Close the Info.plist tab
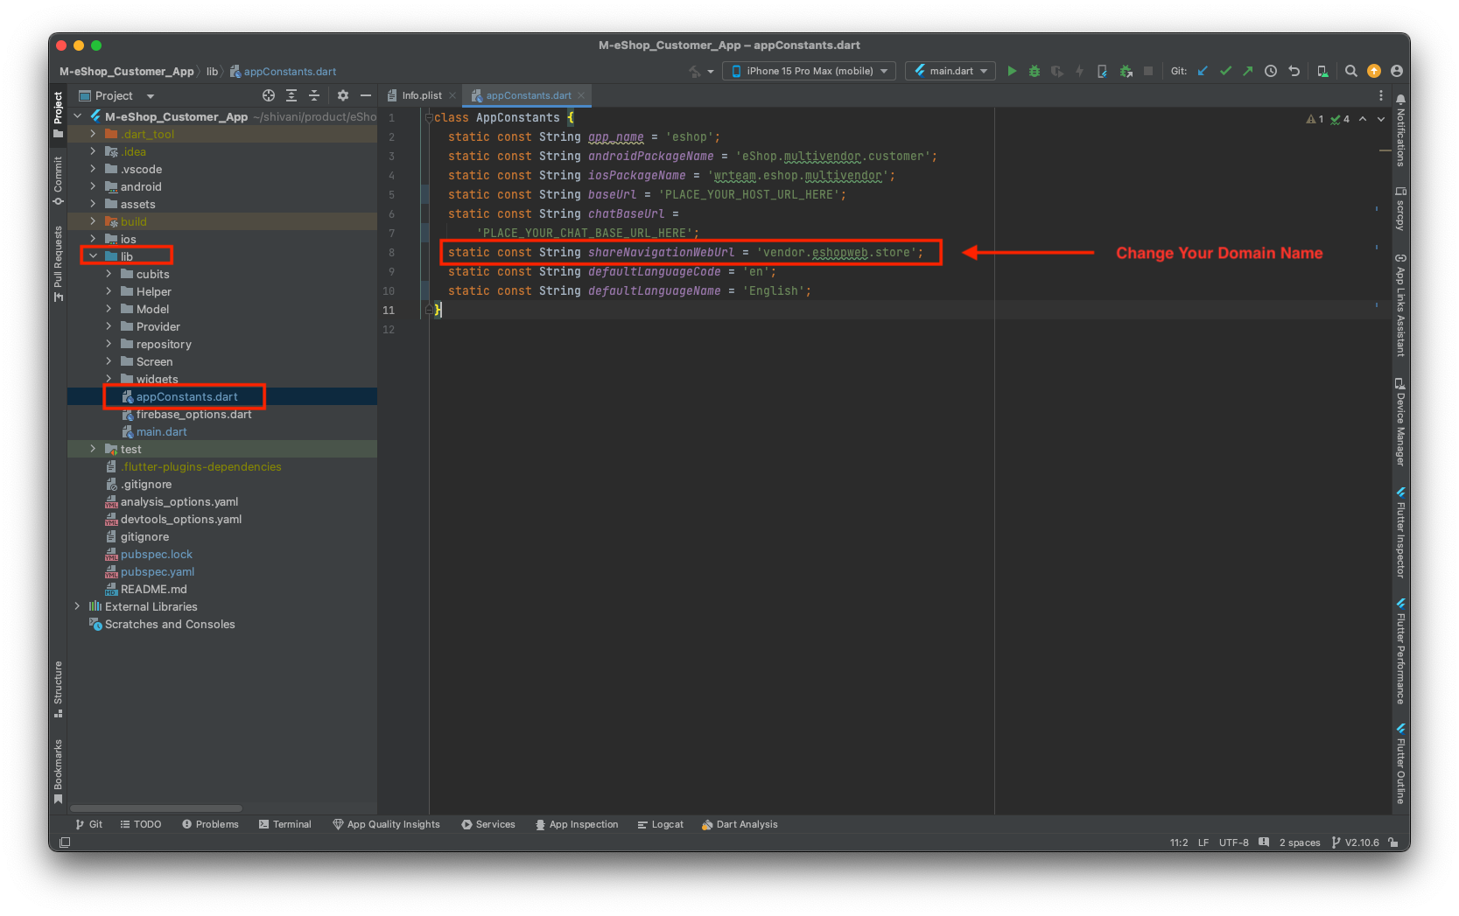Screen dimensions: 1459x916 click(452, 95)
